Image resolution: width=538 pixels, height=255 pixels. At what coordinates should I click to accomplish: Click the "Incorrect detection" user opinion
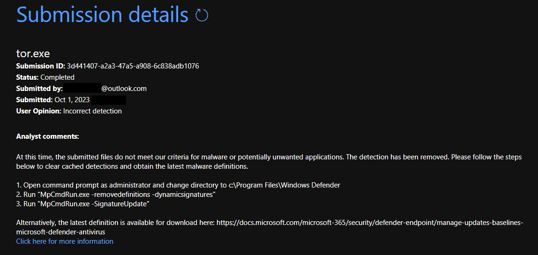click(x=92, y=111)
